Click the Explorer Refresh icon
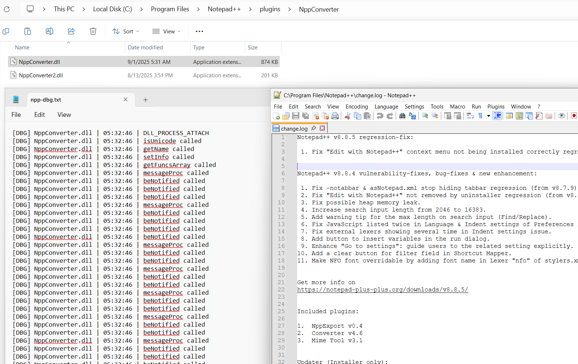Image resolution: width=578 pixels, height=364 pixels. tap(7, 9)
